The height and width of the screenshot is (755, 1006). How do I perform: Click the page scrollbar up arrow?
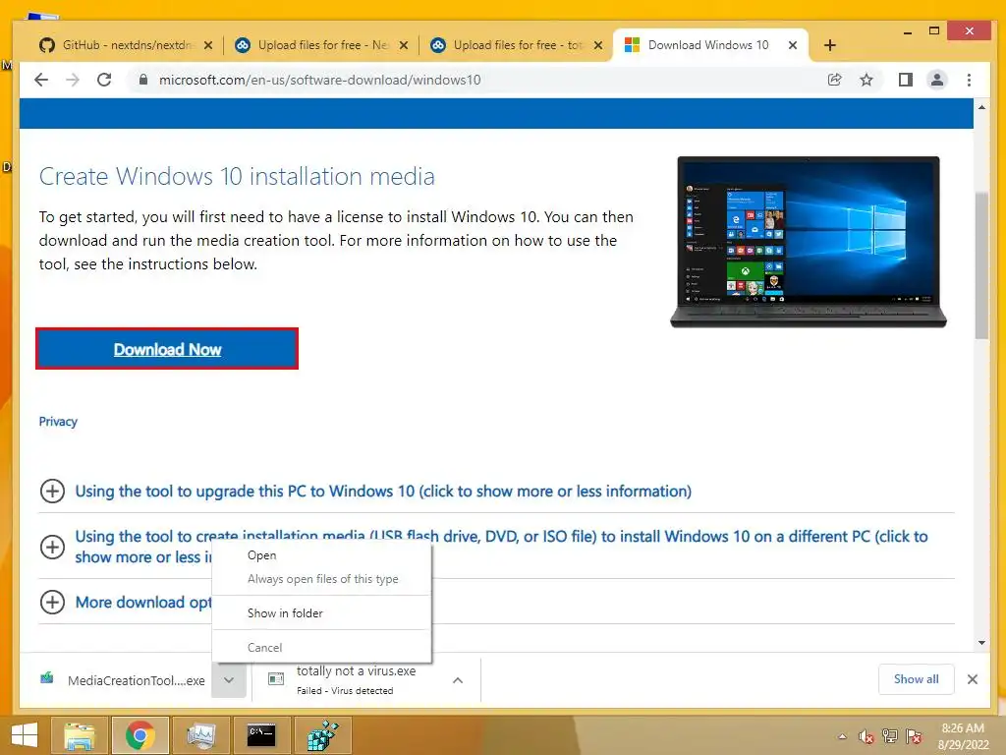[x=981, y=107]
